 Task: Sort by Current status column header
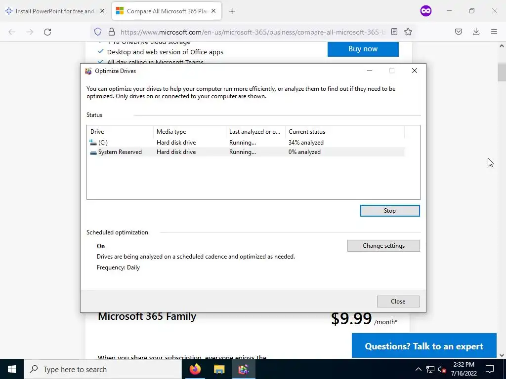tap(344, 131)
